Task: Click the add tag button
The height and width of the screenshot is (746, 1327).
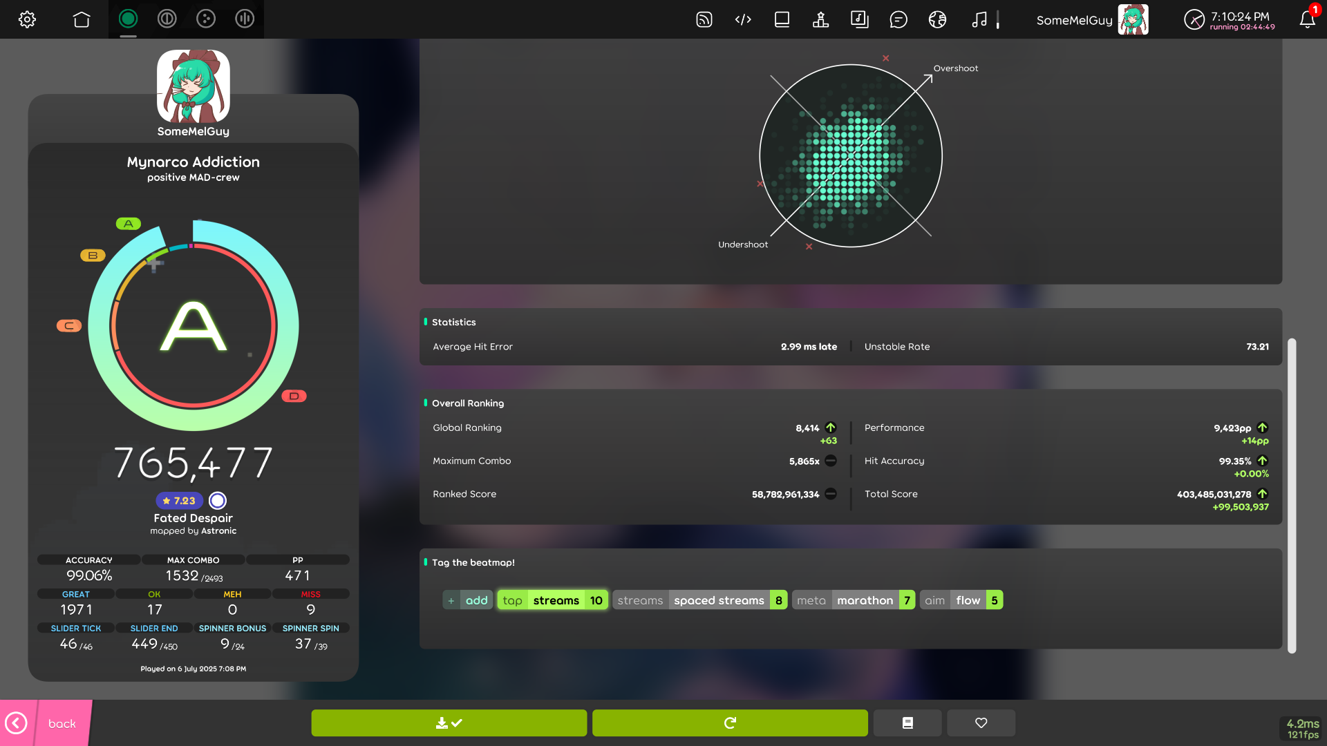Action: pyautogui.click(x=468, y=600)
